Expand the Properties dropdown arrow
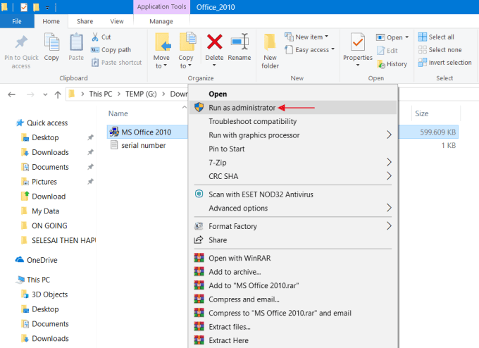 (x=358, y=65)
